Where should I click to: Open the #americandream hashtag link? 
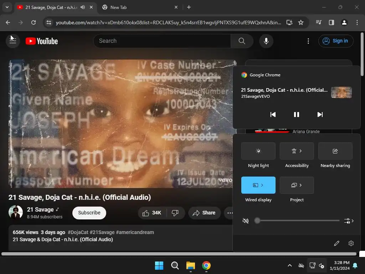(x=135, y=232)
